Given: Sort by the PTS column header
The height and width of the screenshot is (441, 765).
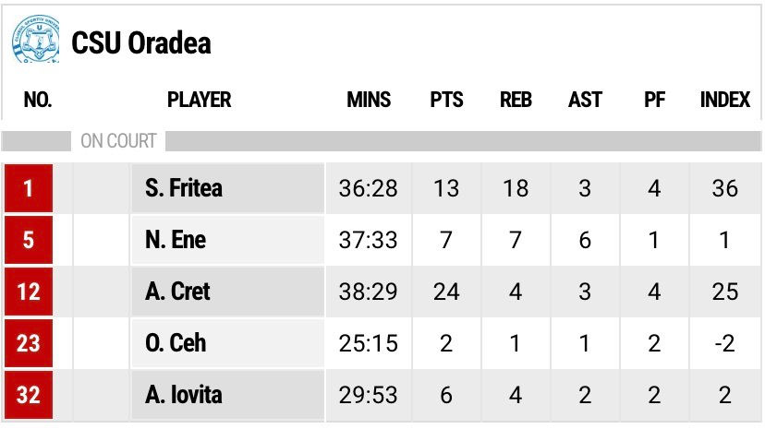Looking at the screenshot, I should point(446,100).
